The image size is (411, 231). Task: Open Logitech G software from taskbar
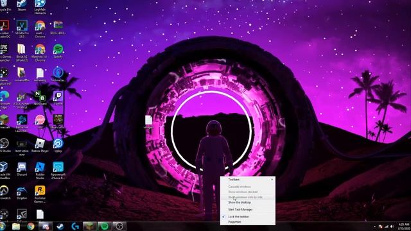pos(75,227)
